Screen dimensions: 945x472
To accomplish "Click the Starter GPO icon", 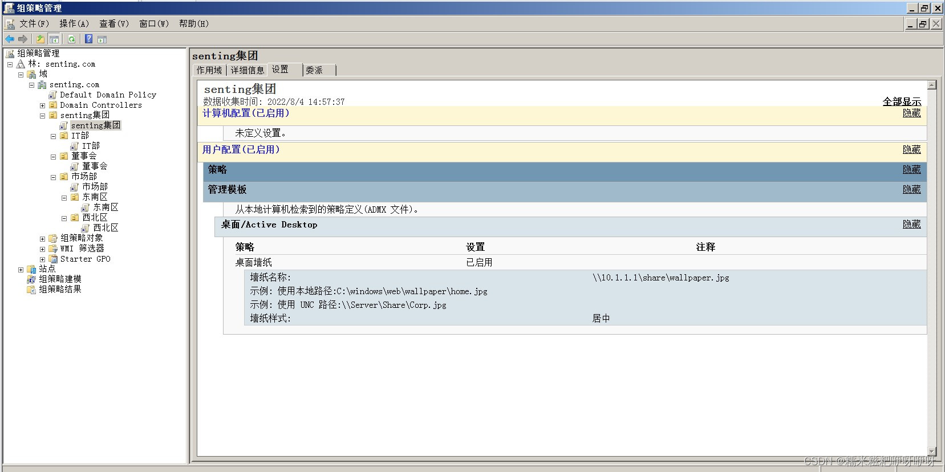I will (x=53, y=259).
